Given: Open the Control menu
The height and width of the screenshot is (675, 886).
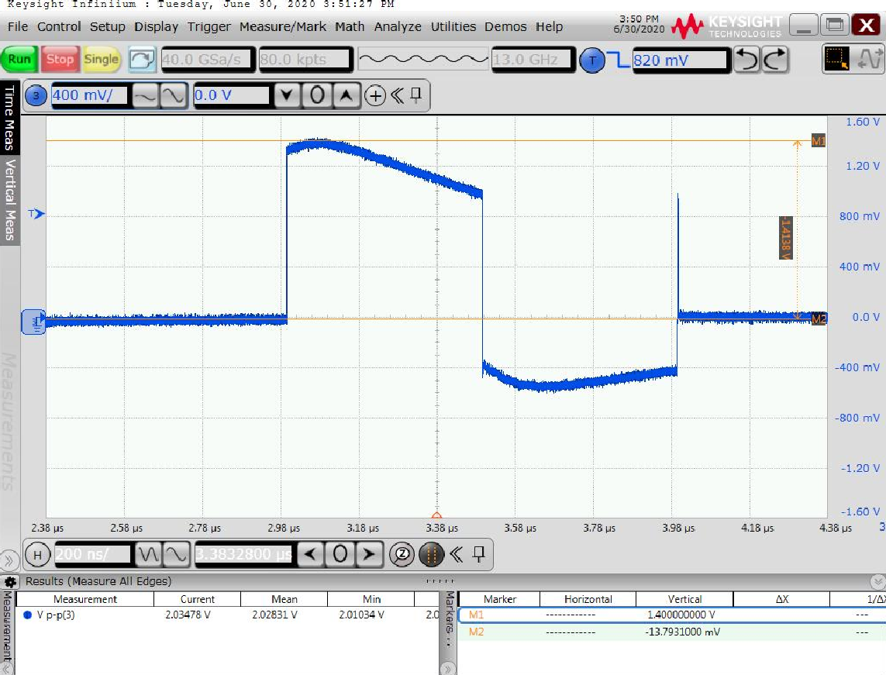Looking at the screenshot, I should tap(59, 26).
